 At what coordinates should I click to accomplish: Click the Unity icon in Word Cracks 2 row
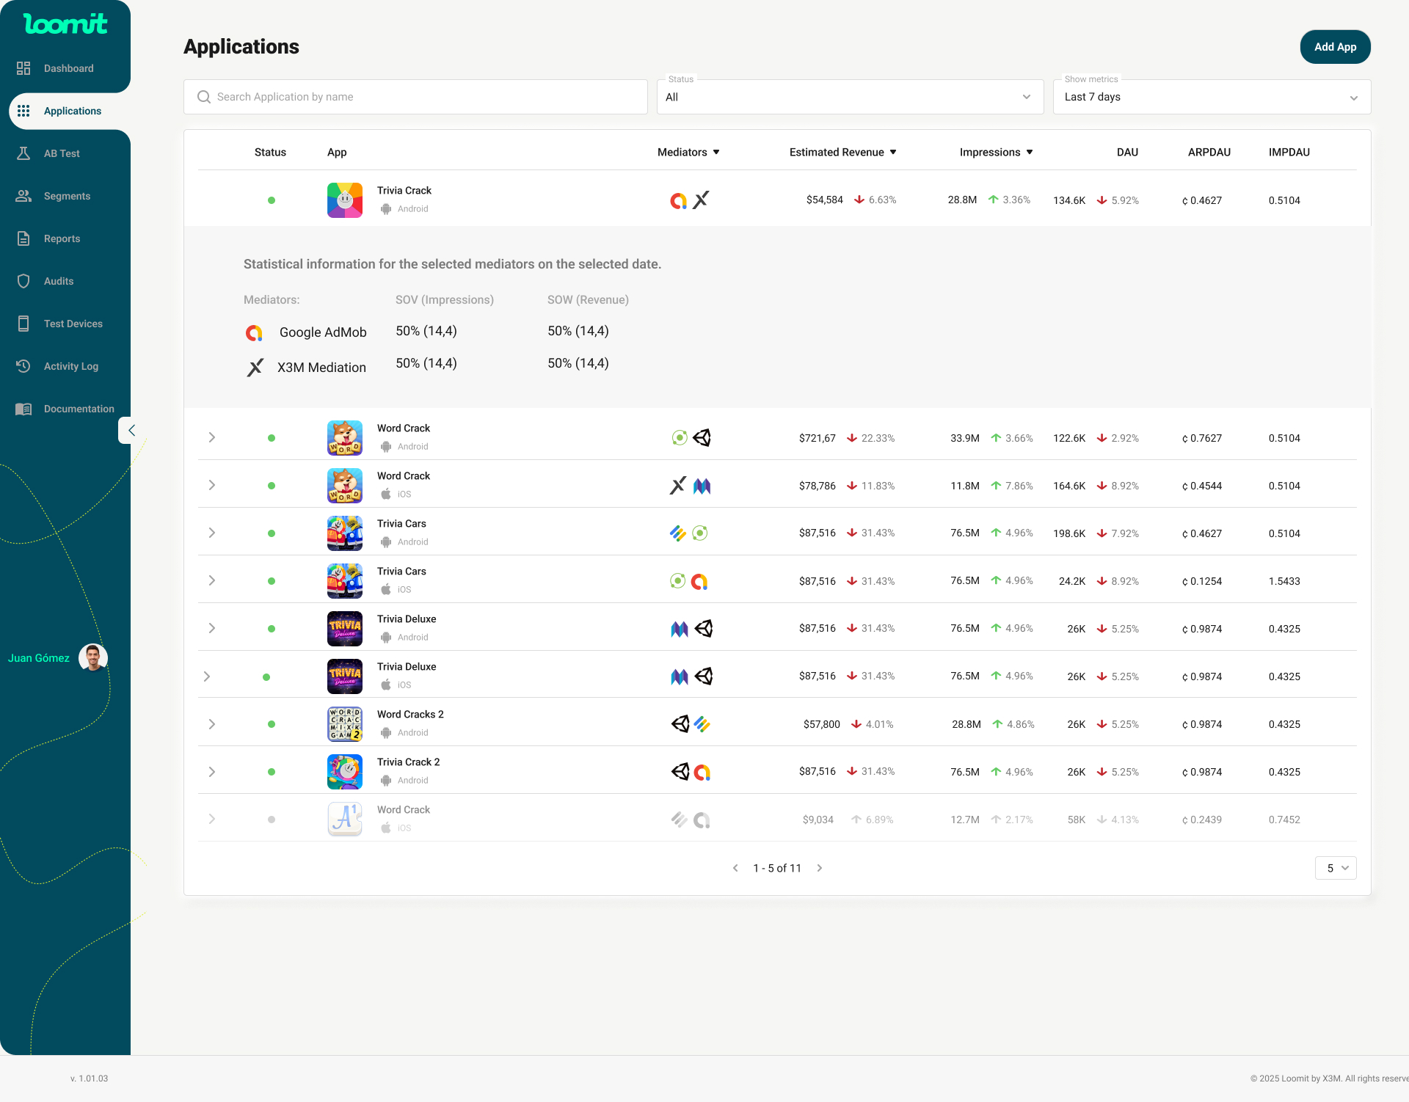pyautogui.click(x=680, y=724)
